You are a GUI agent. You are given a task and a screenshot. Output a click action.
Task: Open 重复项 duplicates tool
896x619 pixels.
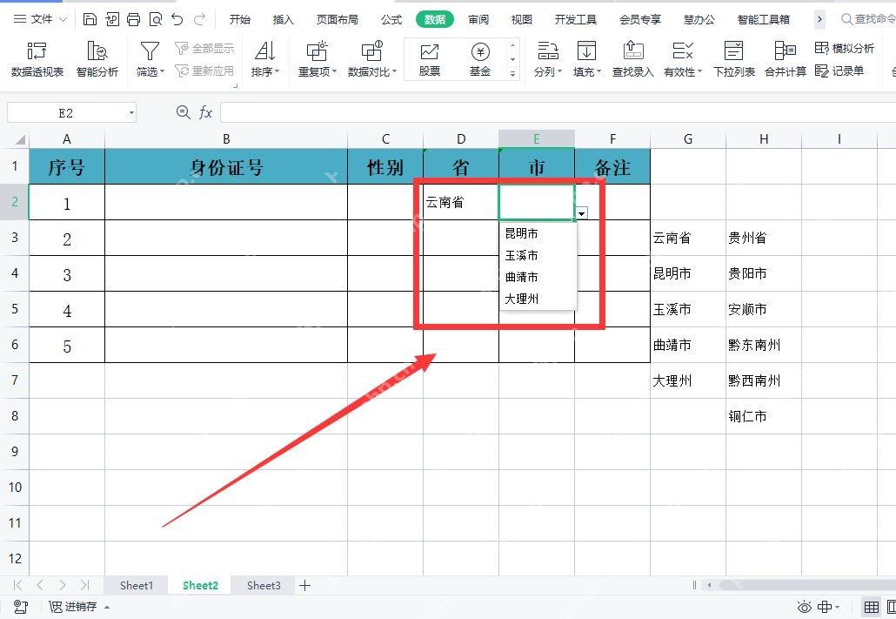318,59
